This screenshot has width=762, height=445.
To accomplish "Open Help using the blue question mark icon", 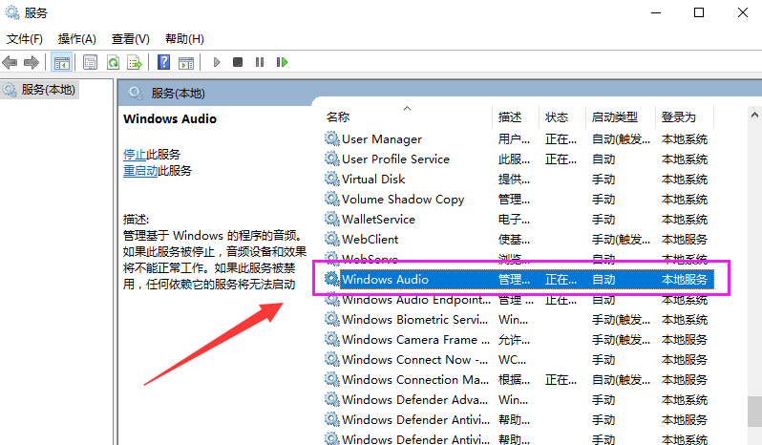I will pyautogui.click(x=163, y=62).
